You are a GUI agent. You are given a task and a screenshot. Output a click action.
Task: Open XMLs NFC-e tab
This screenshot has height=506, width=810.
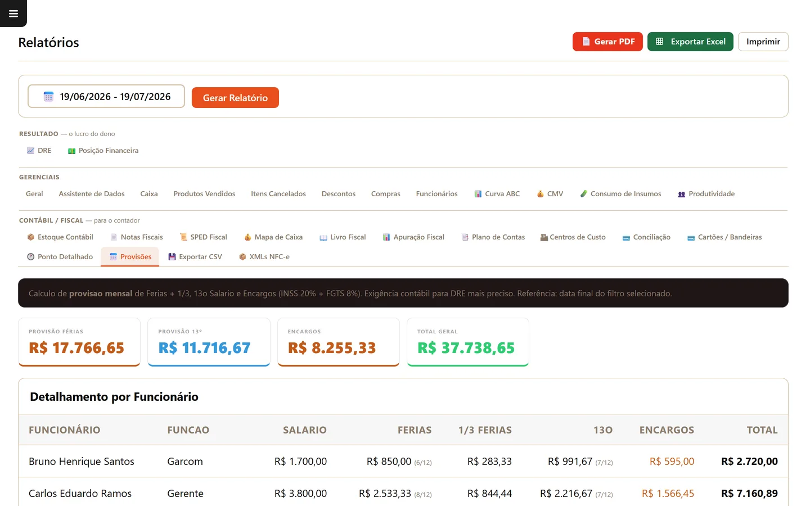tap(264, 257)
